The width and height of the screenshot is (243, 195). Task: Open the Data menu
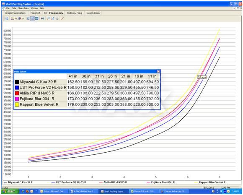click(x=14, y=8)
